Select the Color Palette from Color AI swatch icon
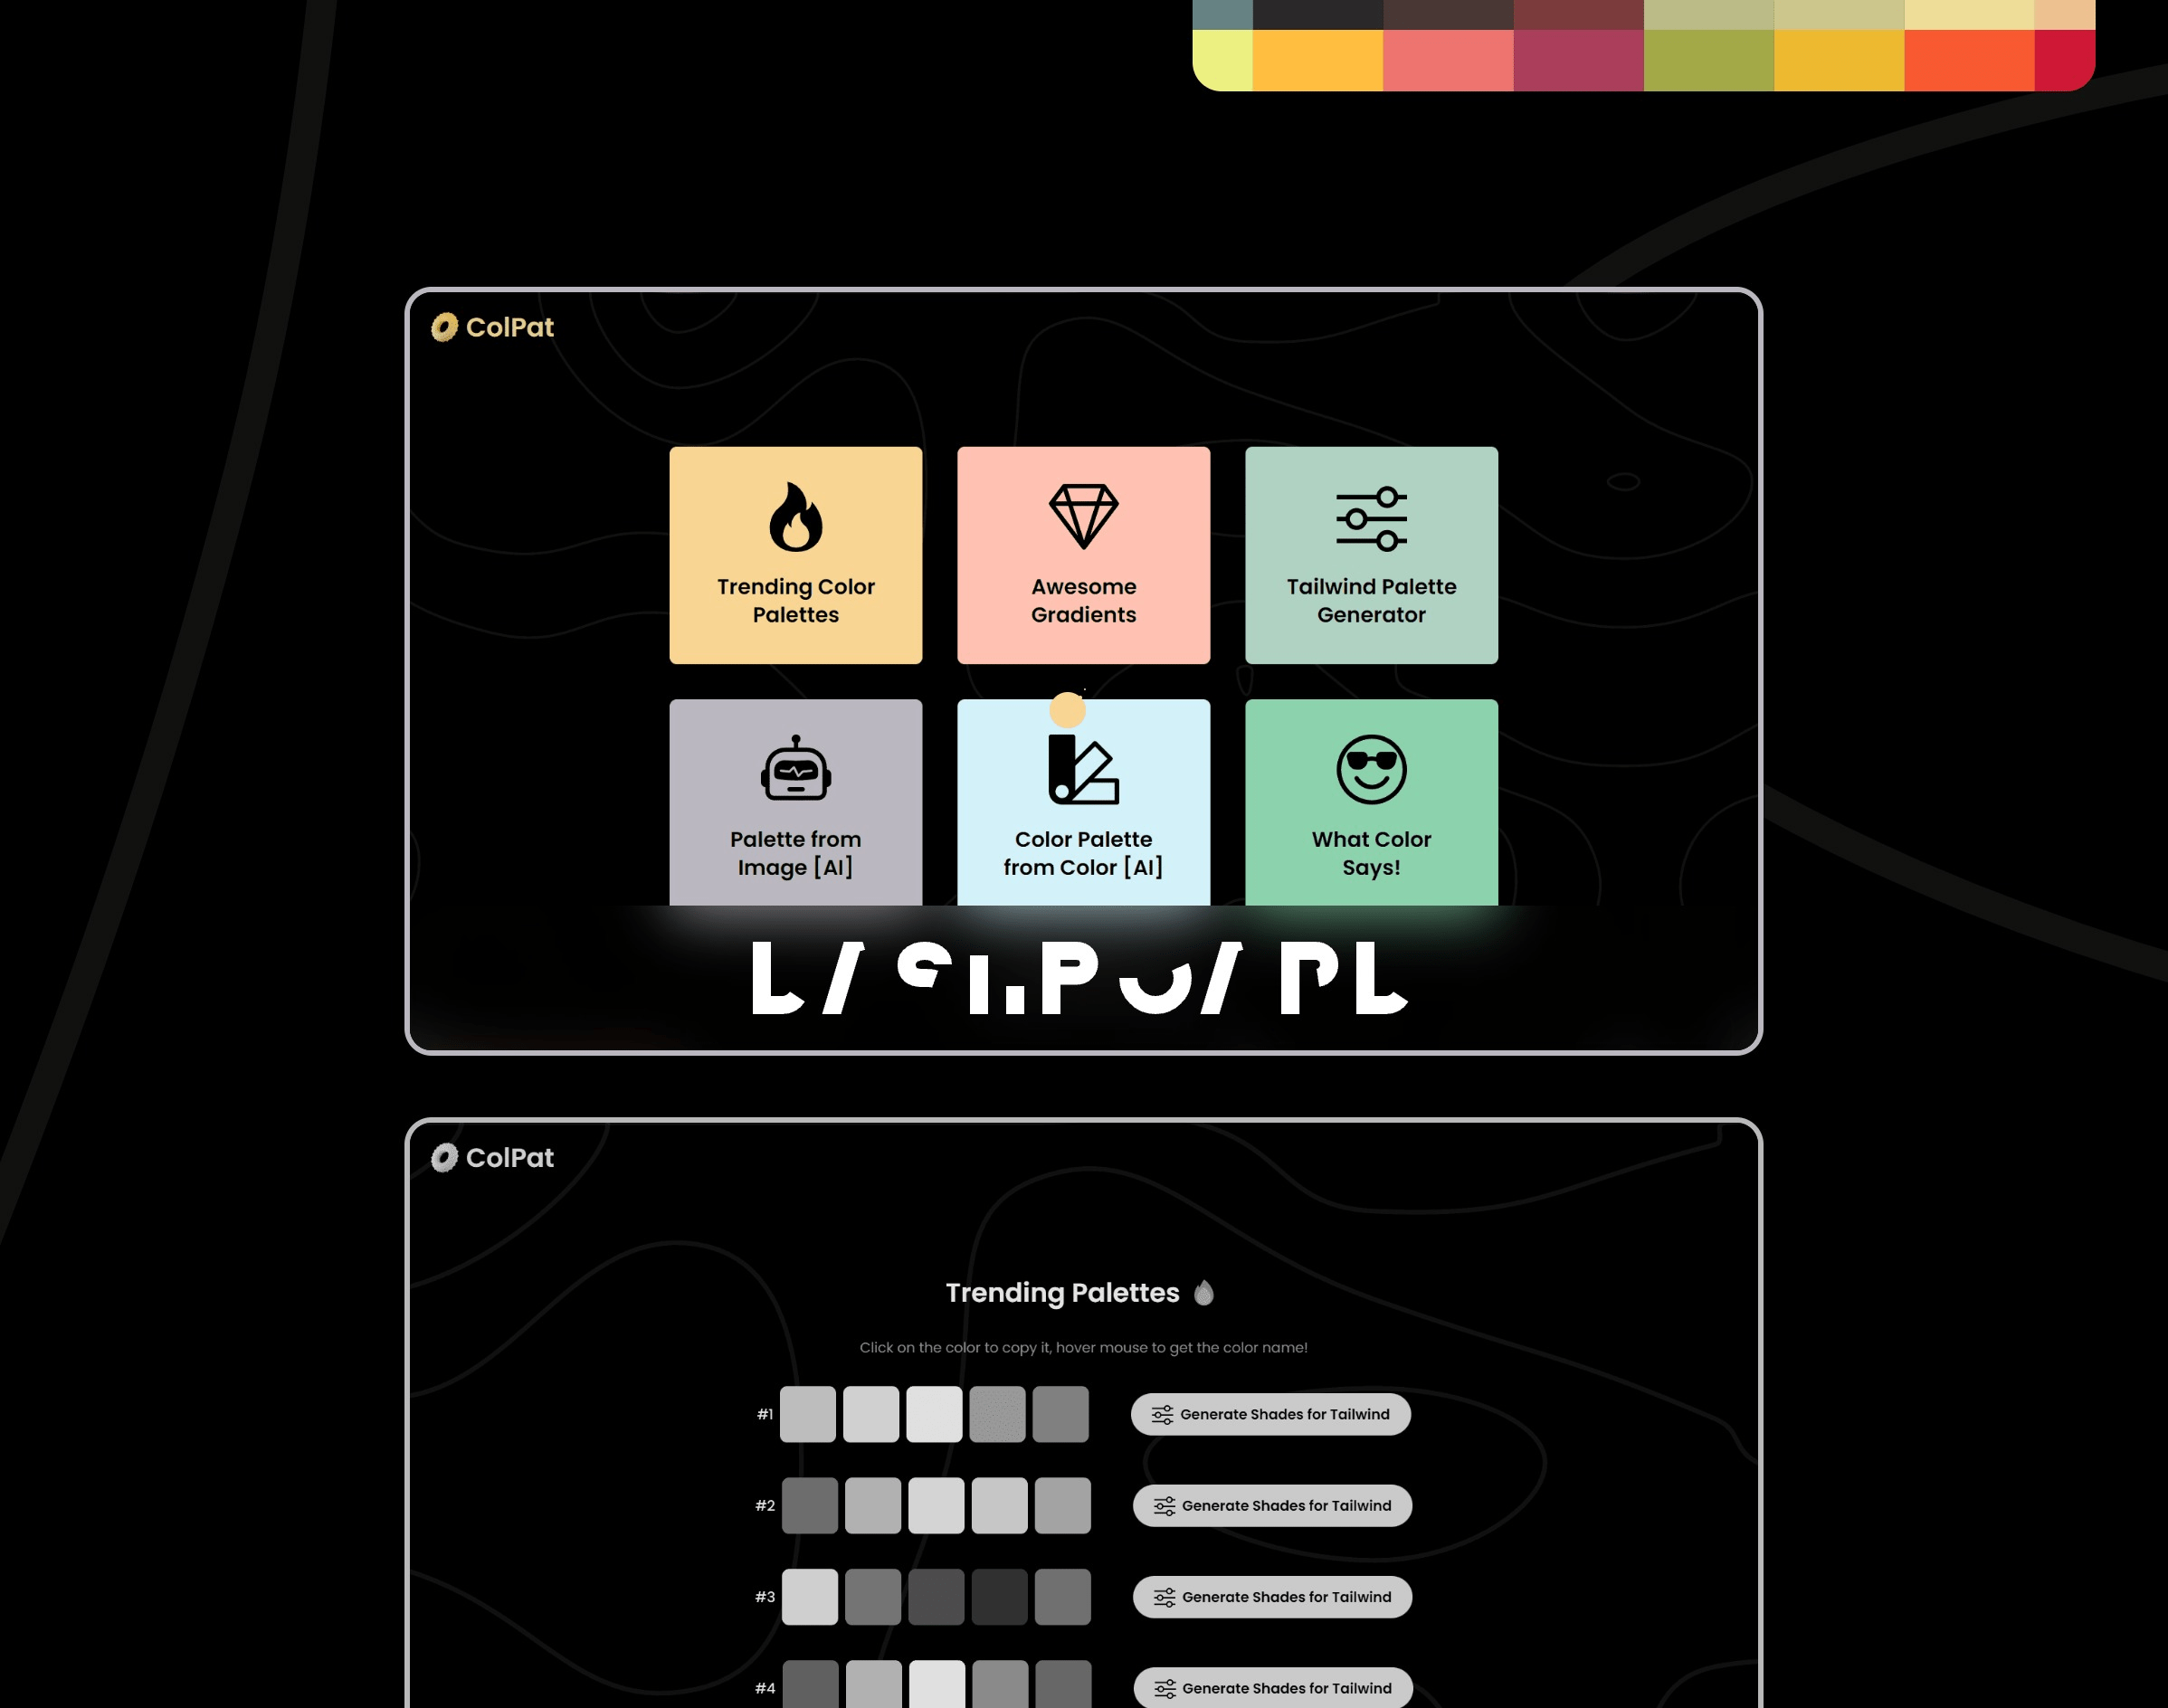Screen dimensions: 2168x1708 1082,771
